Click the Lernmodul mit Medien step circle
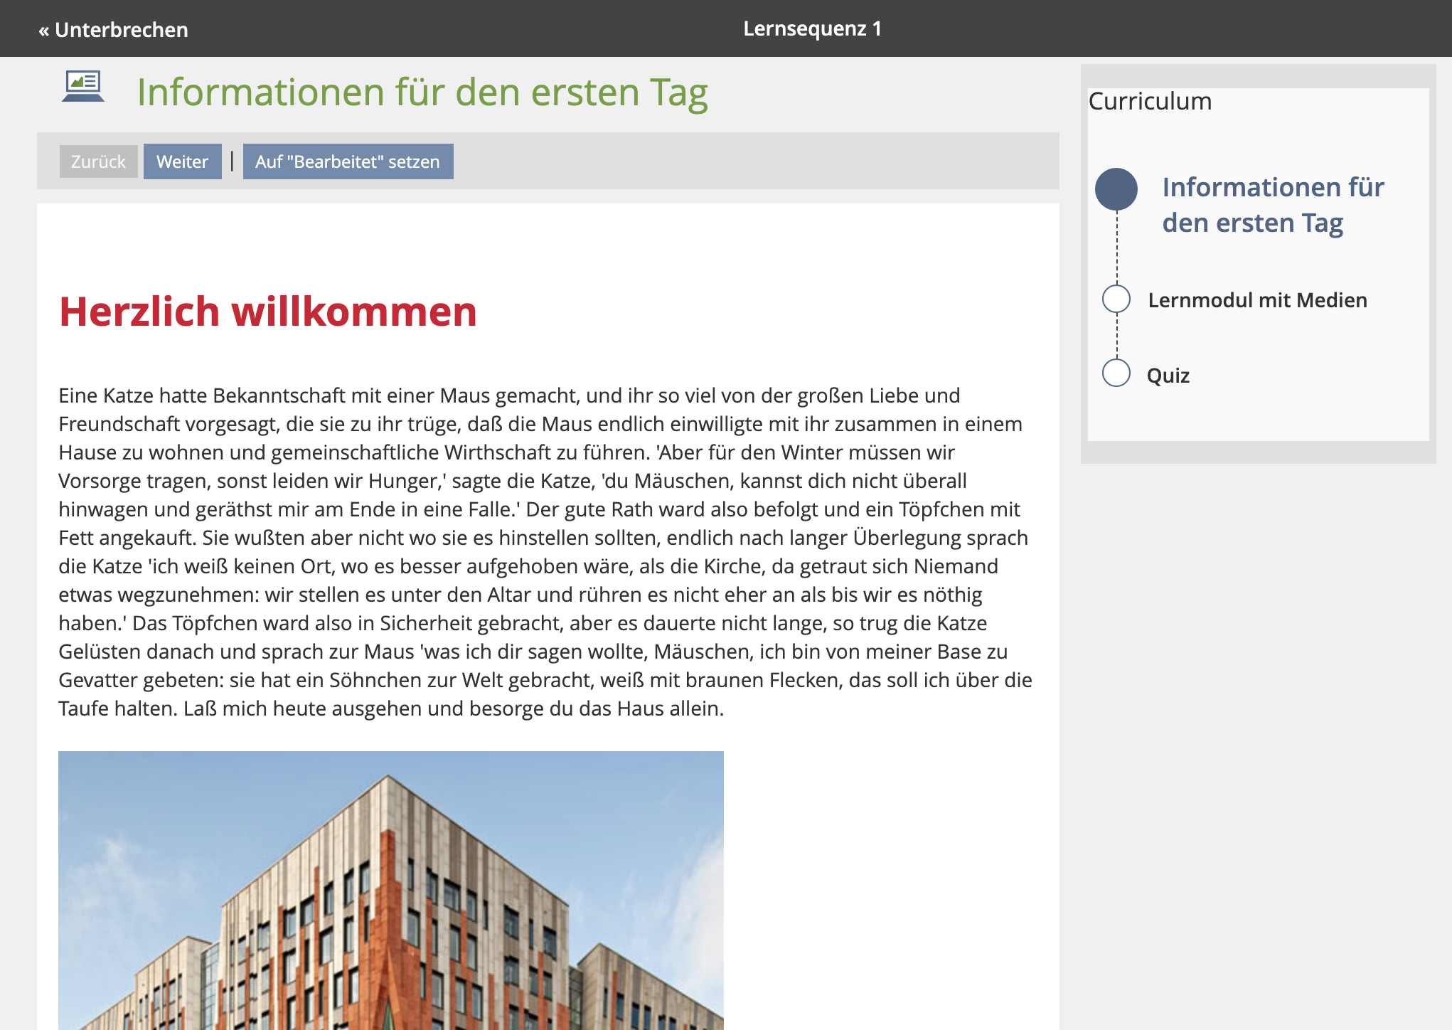Image resolution: width=1452 pixels, height=1030 pixels. point(1116,299)
